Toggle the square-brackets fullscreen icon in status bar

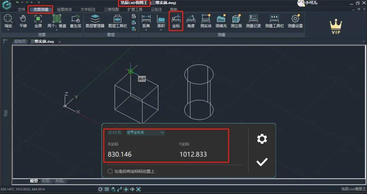pos(138,189)
